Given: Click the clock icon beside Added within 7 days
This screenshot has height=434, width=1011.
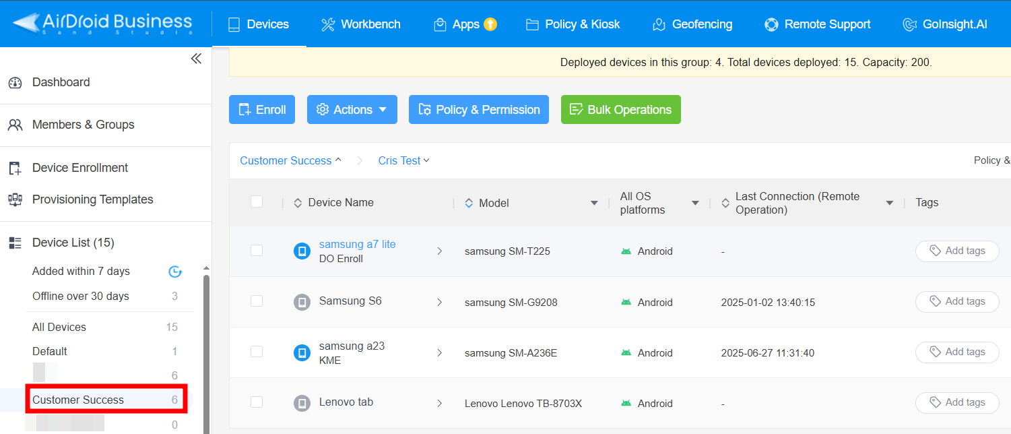Looking at the screenshot, I should click(175, 272).
